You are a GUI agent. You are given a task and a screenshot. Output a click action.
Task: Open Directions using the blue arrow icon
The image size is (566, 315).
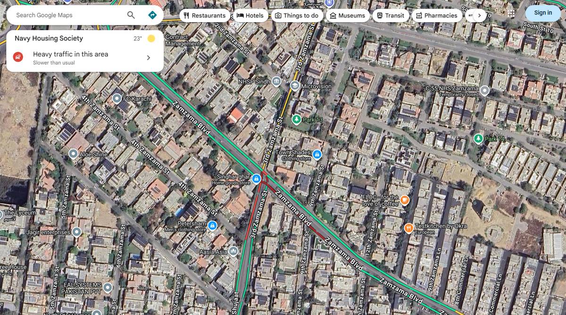pyautogui.click(x=152, y=15)
